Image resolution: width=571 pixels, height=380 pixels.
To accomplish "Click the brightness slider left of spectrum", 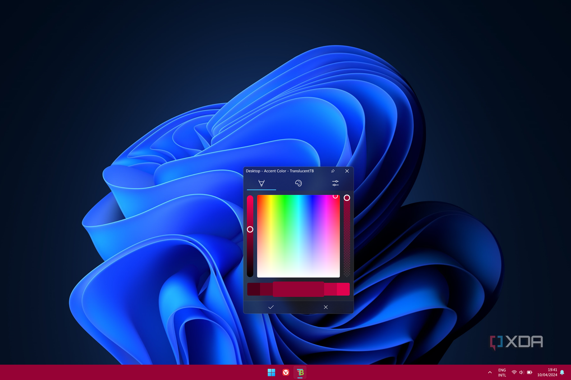I will (x=250, y=236).
